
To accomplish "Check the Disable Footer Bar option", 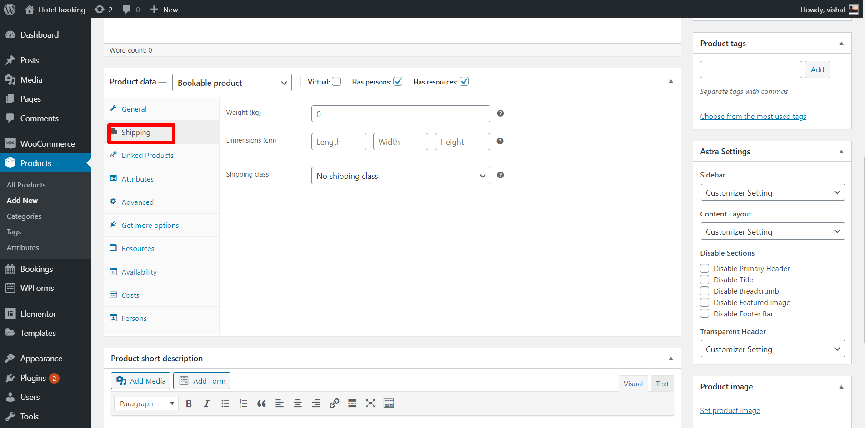I will (x=705, y=314).
